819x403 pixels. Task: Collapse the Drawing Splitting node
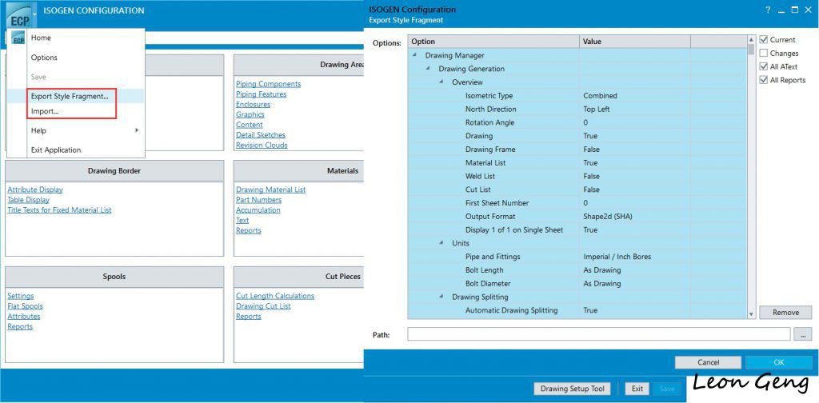(x=441, y=297)
